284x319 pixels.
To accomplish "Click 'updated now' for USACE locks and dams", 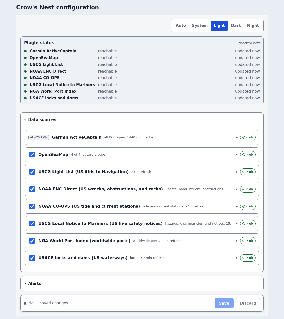I will pyautogui.click(x=247, y=98).
